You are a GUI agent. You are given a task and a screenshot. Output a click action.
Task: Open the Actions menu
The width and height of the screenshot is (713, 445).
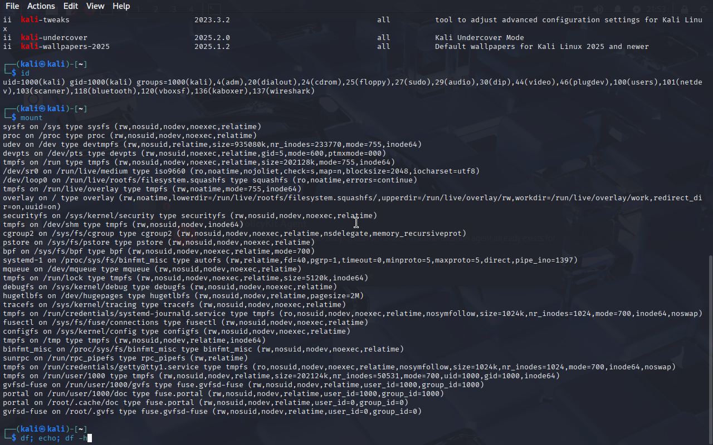(41, 6)
